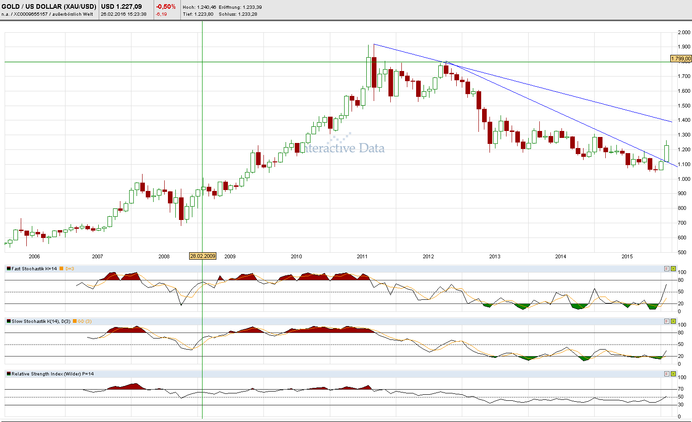Click Fast Stochastik K=14 red-green color swatch

[9, 268]
